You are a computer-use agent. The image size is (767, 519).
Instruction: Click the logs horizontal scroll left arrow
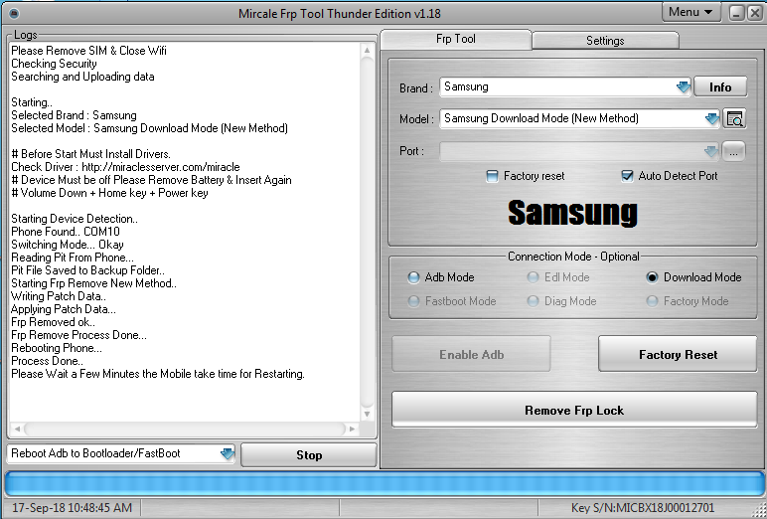click(x=17, y=429)
